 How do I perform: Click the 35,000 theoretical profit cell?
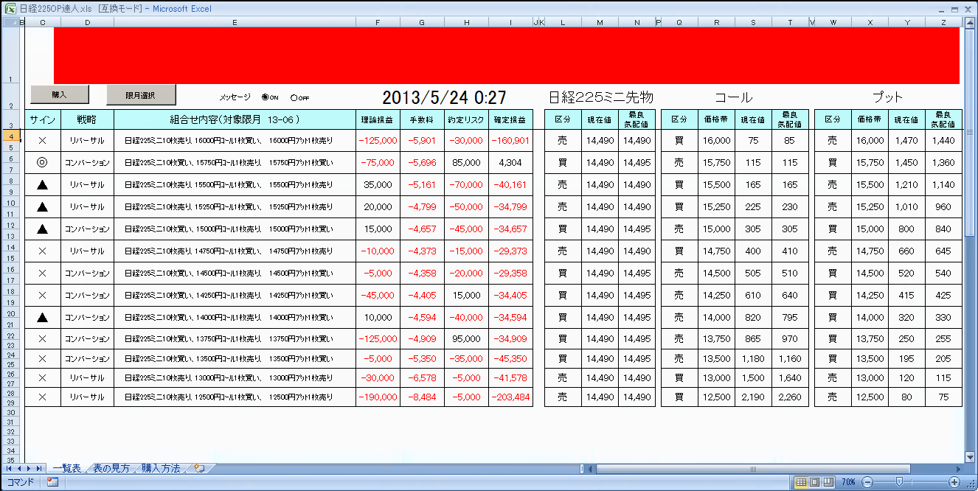coord(378,184)
